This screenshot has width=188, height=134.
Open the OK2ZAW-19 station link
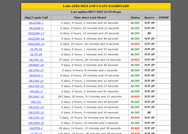36,44
